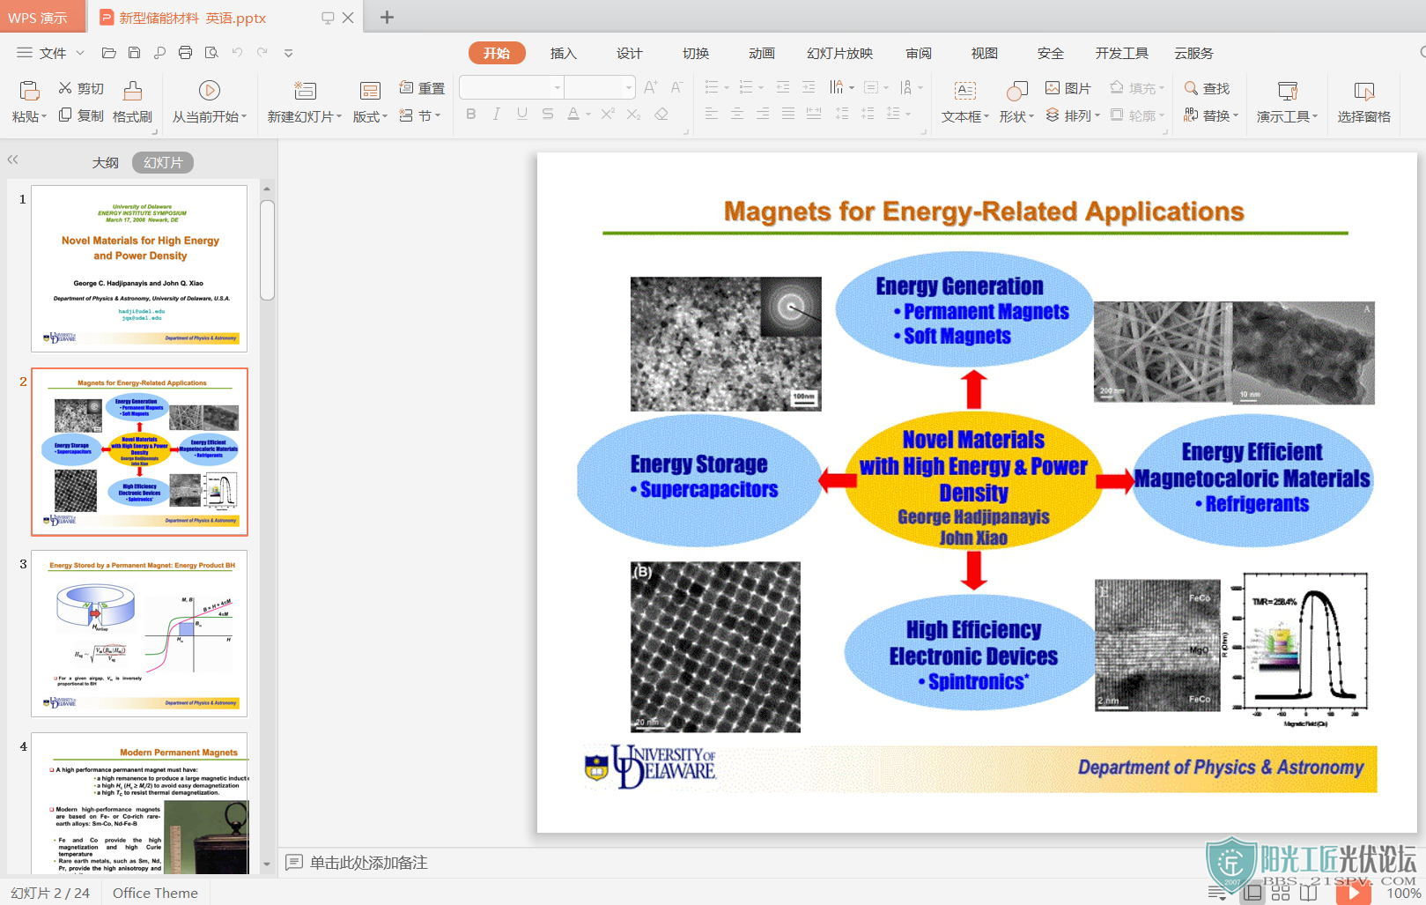1426x905 pixels.
Task: Open the 文件 File menu
Action: click(51, 53)
